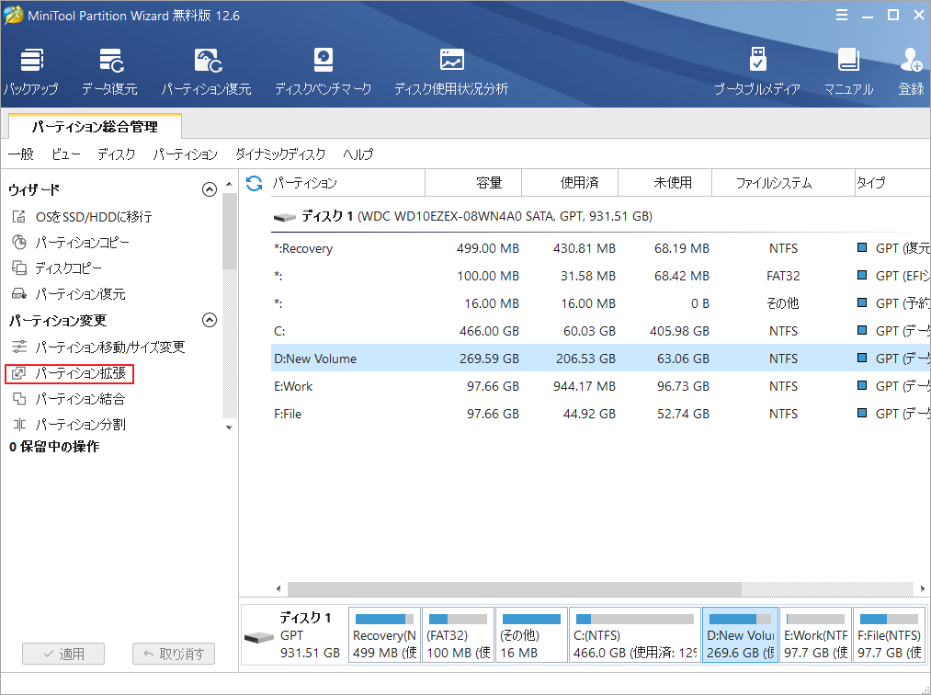931x695 pixels.
Task: Select E:Work block in disk map
Action: (x=816, y=634)
